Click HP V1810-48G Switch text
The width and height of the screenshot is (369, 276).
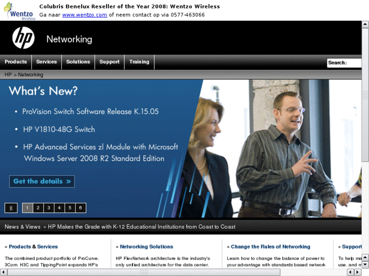[59, 130]
